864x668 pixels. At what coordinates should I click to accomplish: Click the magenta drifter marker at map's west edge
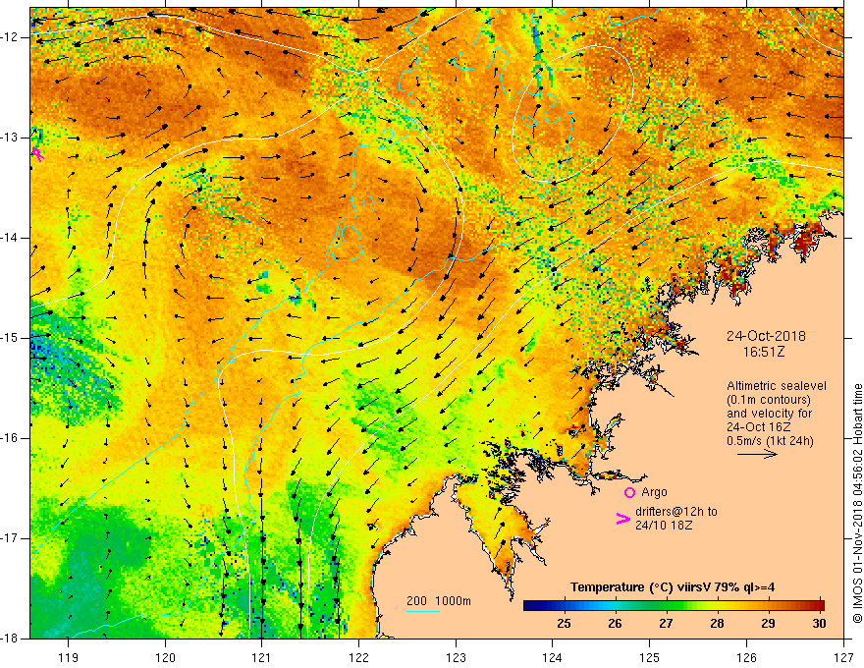coord(37,153)
